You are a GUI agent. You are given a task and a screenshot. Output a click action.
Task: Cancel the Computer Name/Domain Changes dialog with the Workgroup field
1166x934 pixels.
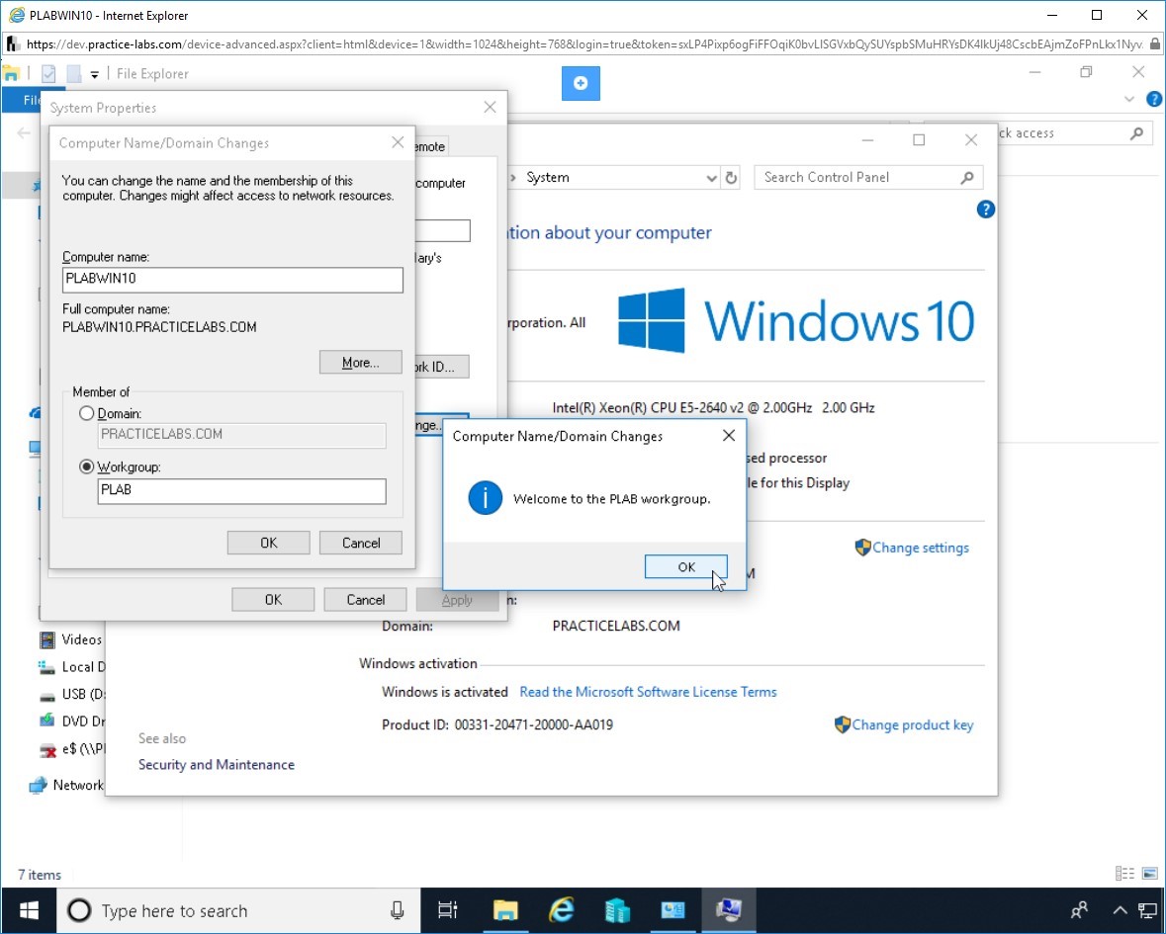tap(361, 544)
